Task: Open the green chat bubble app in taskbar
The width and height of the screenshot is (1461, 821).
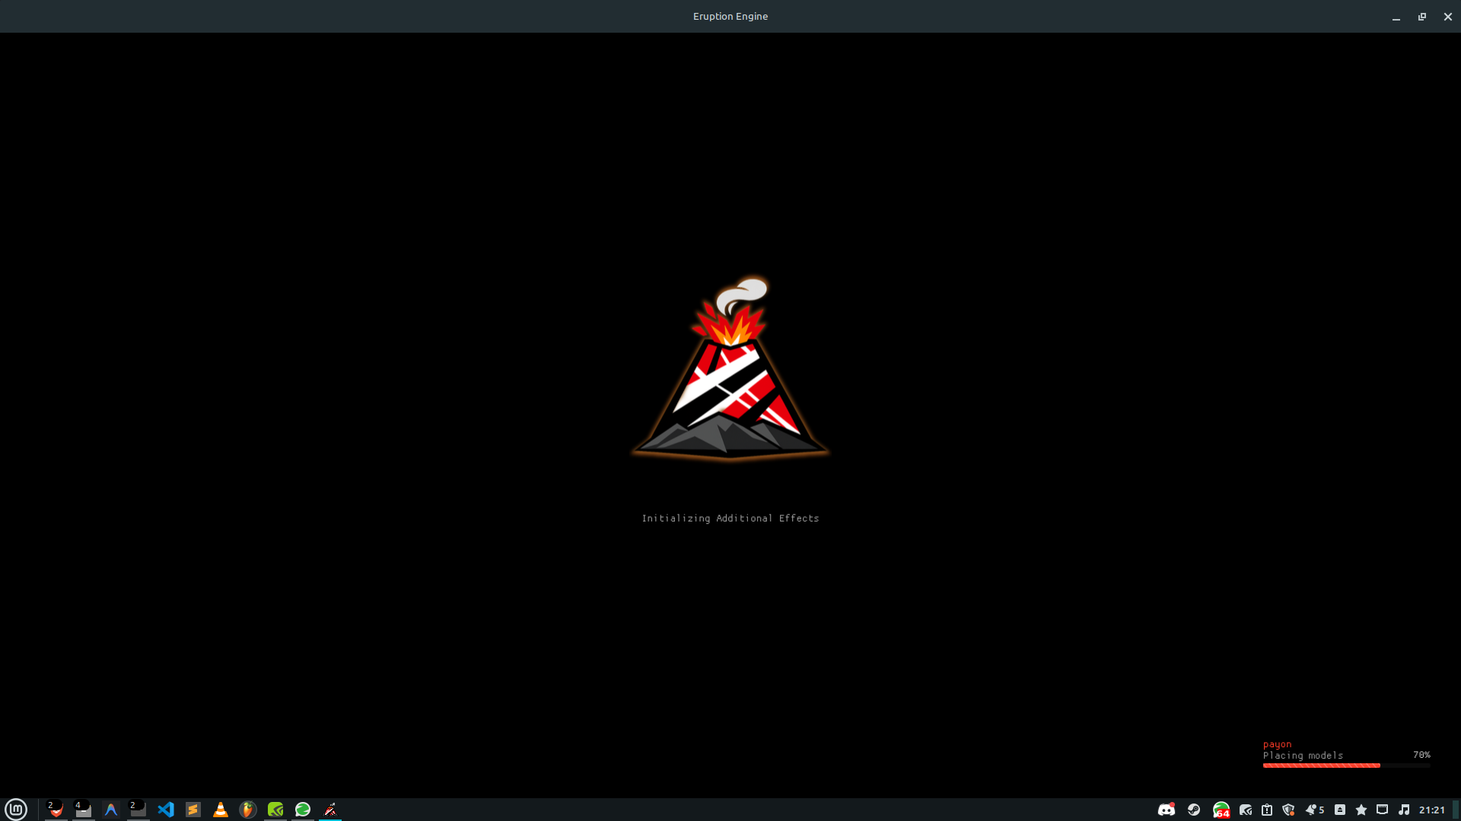Action: tap(303, 810)
